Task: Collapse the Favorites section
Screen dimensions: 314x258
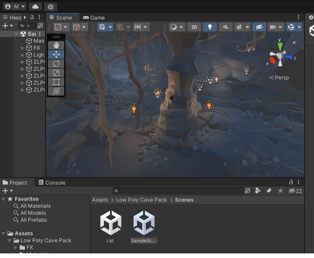Action: point(3,199)
